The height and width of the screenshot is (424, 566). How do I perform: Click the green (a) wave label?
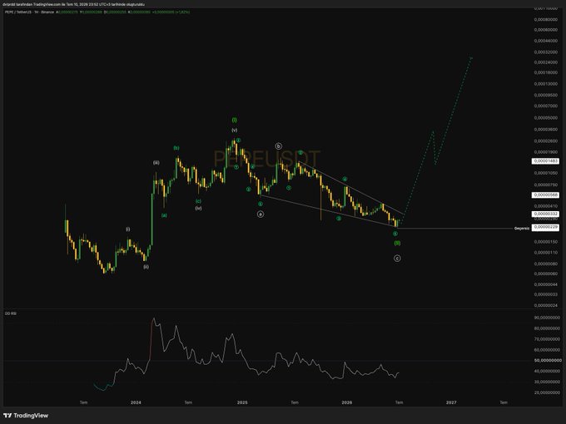coord(164,215)
